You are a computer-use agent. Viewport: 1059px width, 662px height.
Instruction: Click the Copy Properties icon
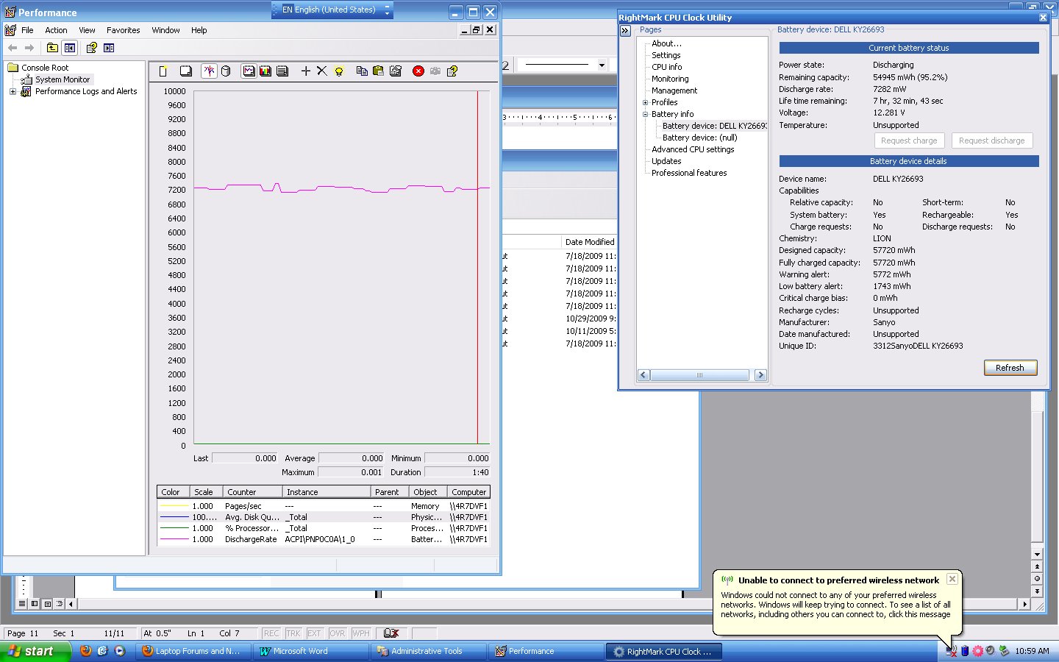pyautogui.click(x=362, y=71)
